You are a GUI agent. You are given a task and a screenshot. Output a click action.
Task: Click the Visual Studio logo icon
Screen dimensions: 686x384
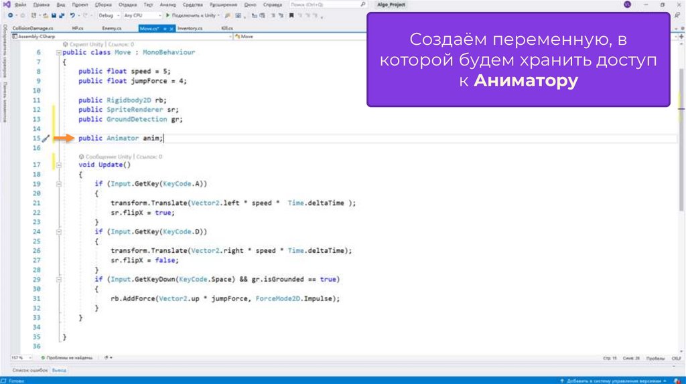coord(7,5)
